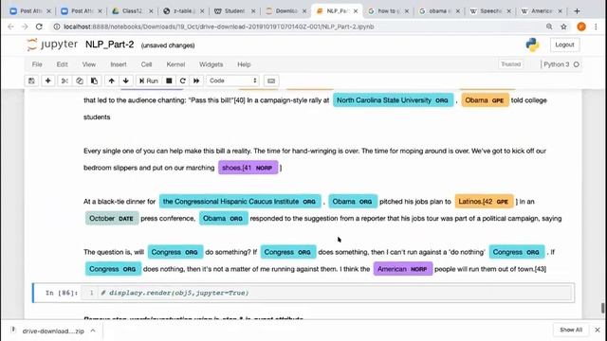The width and height of the screenshot is (607, 341).
Task: Paste cells below icon
Action: (94, 81)
